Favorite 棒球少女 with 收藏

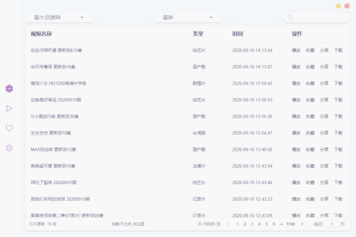coord(310,83)
